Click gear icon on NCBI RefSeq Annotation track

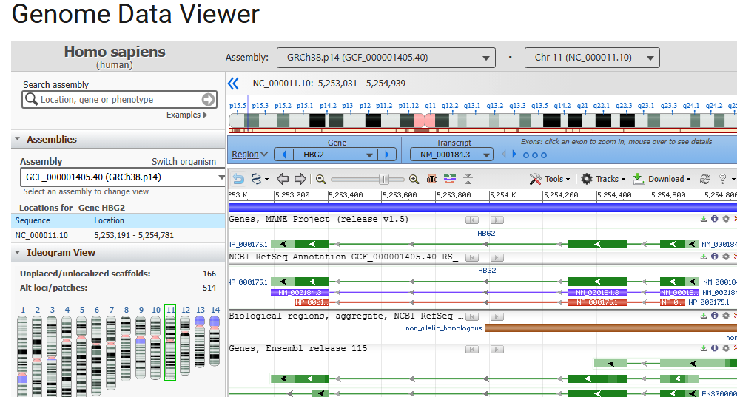(x=726, y=257)
